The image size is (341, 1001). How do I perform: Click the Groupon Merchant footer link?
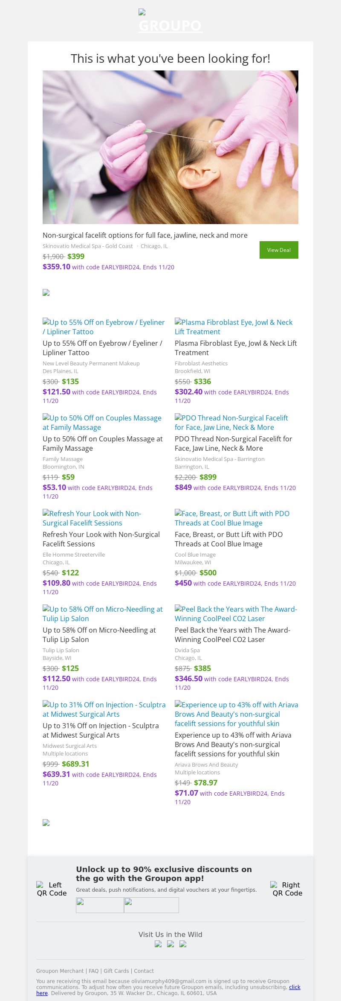click(x=60, y=971)
